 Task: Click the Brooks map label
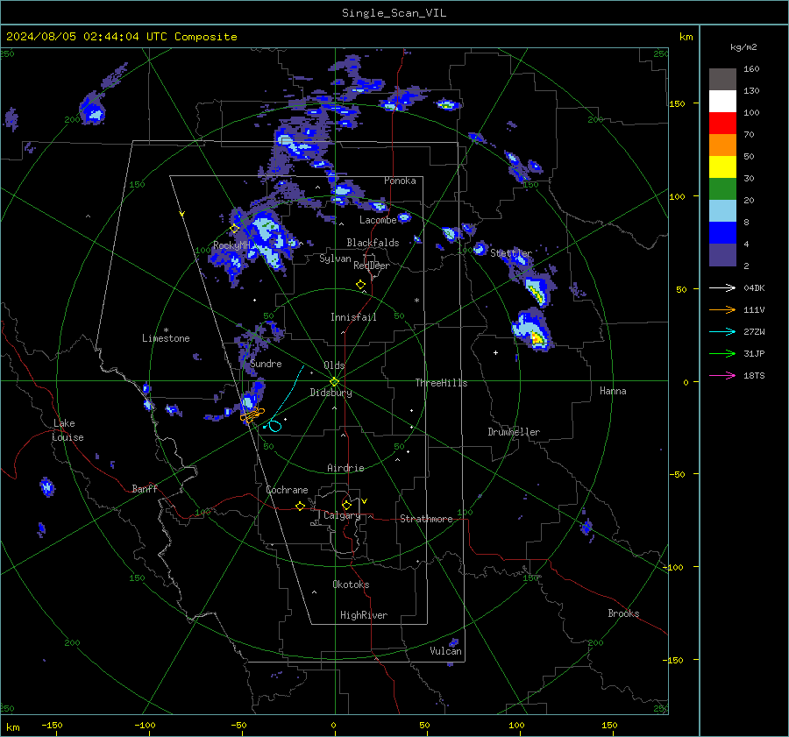(x=623, y=613)
